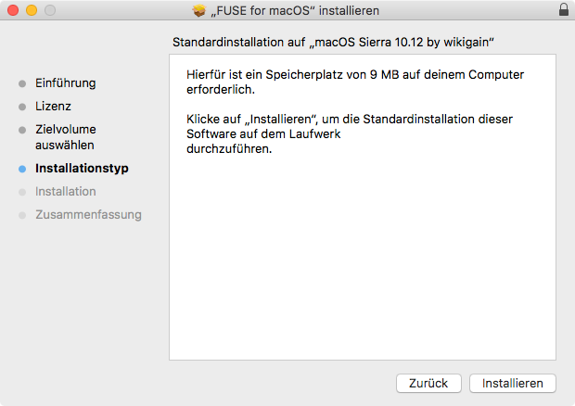Click the Speicherplatz description paragraph

[x=355, y=82]
